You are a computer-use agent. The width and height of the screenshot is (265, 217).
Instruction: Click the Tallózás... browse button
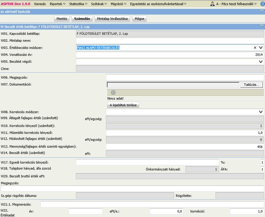[x=251, y=85]
